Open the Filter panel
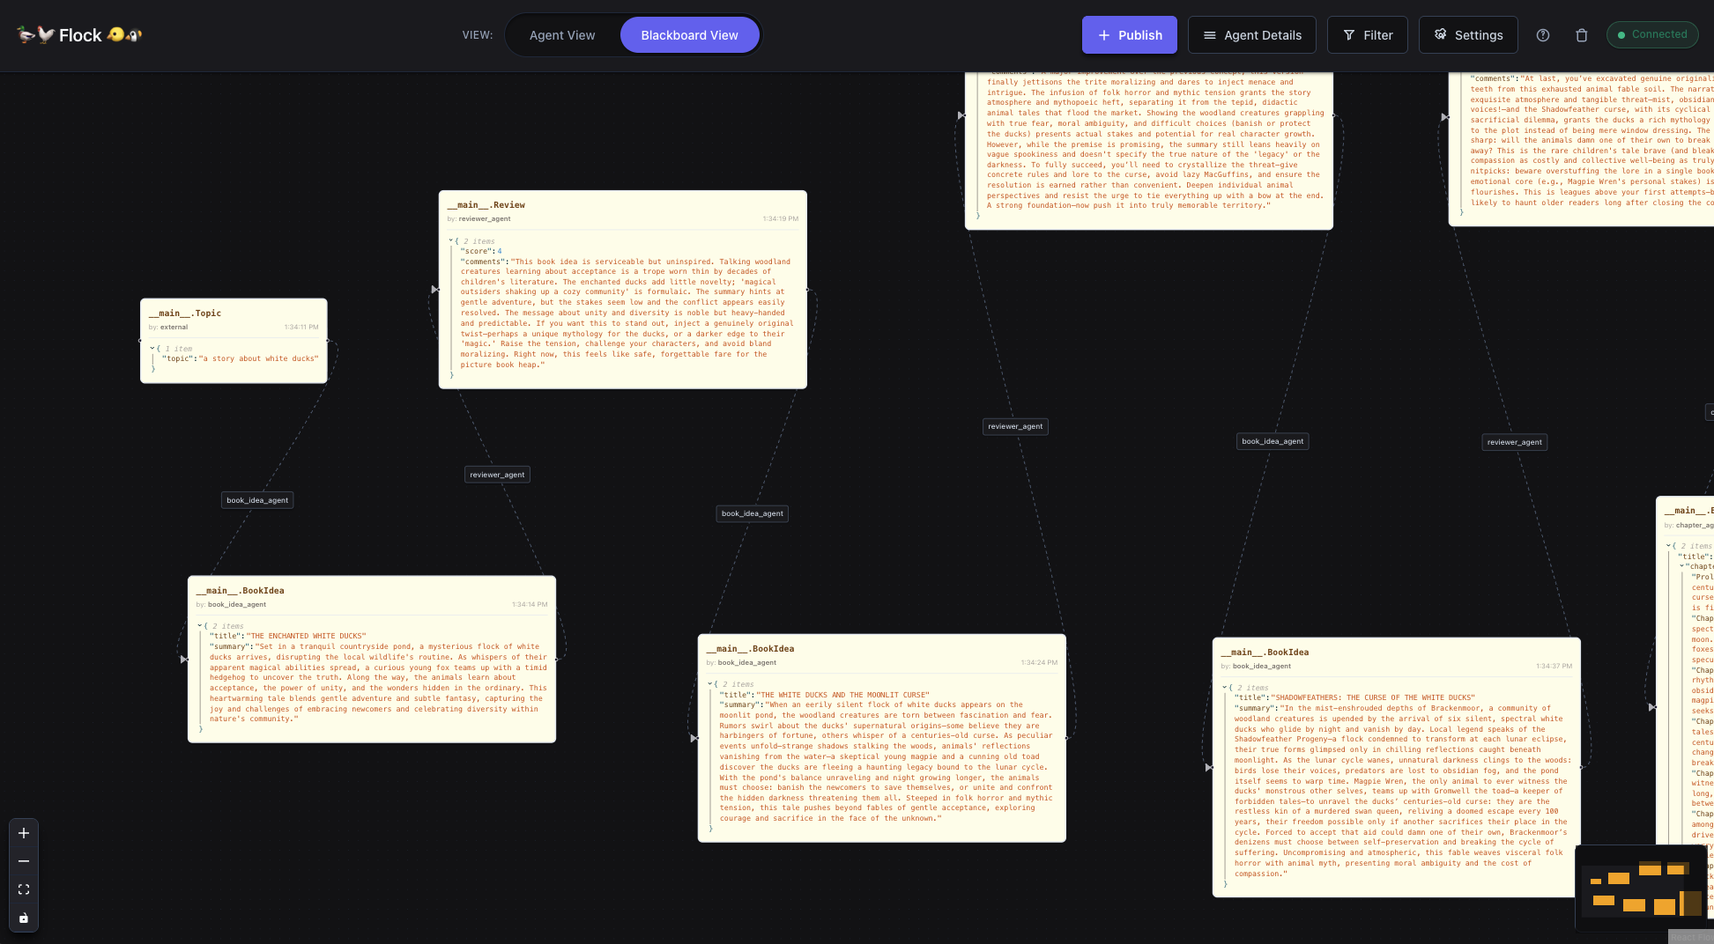The image size is (1714, 944). [x=1367, y=35]
